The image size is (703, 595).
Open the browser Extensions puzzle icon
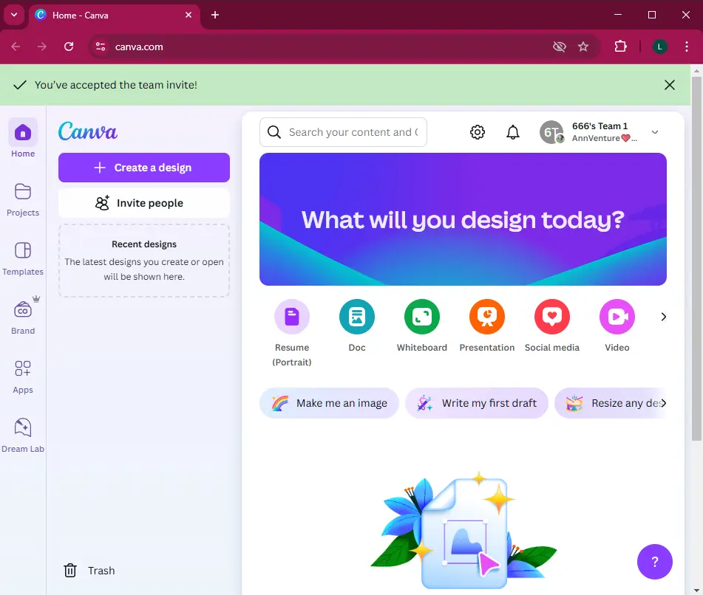(620, 47)
